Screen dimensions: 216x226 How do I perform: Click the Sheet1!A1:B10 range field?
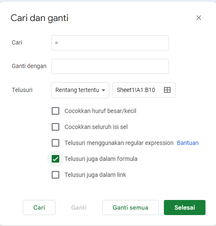(144, 90)
